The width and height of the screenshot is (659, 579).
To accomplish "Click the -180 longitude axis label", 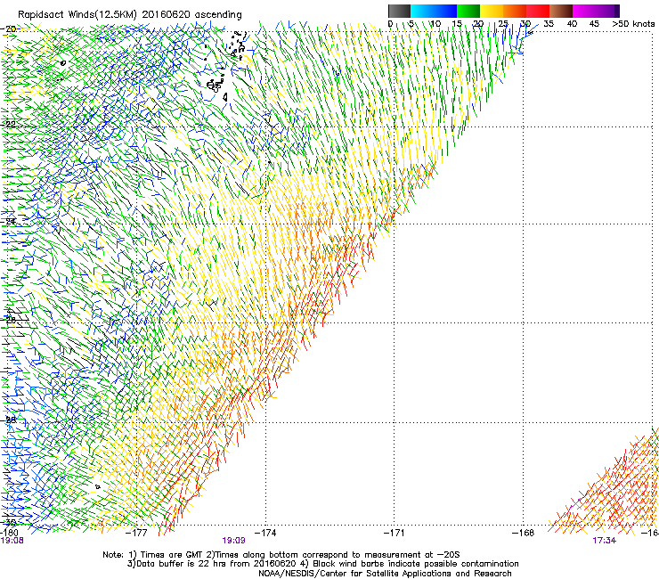I will 9,533.
